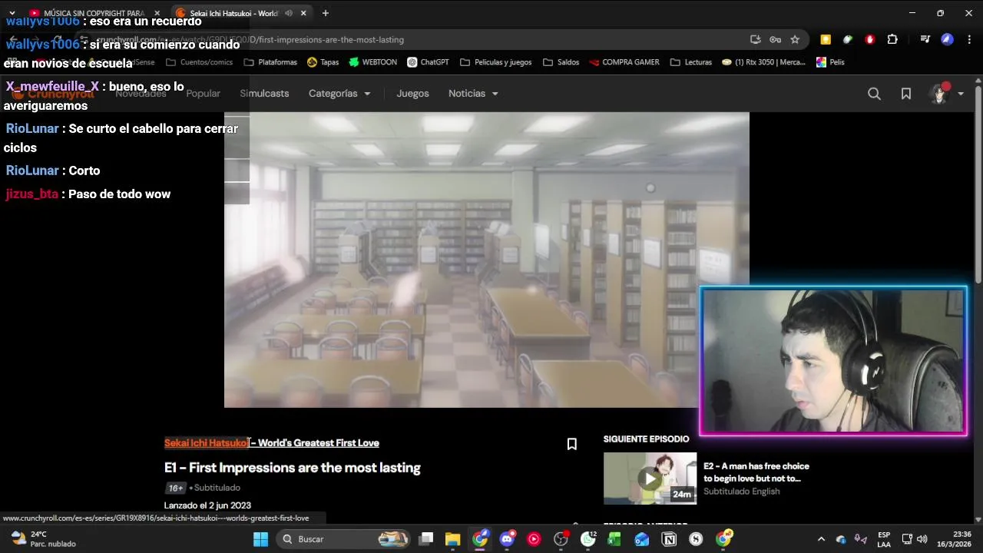Screen dimensions: 983x553
Task: Open the red hand extension icon
Action: [x=870, y=40]
